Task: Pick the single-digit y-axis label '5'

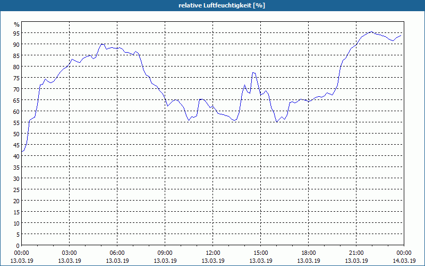Action: [x=18, y=234]
